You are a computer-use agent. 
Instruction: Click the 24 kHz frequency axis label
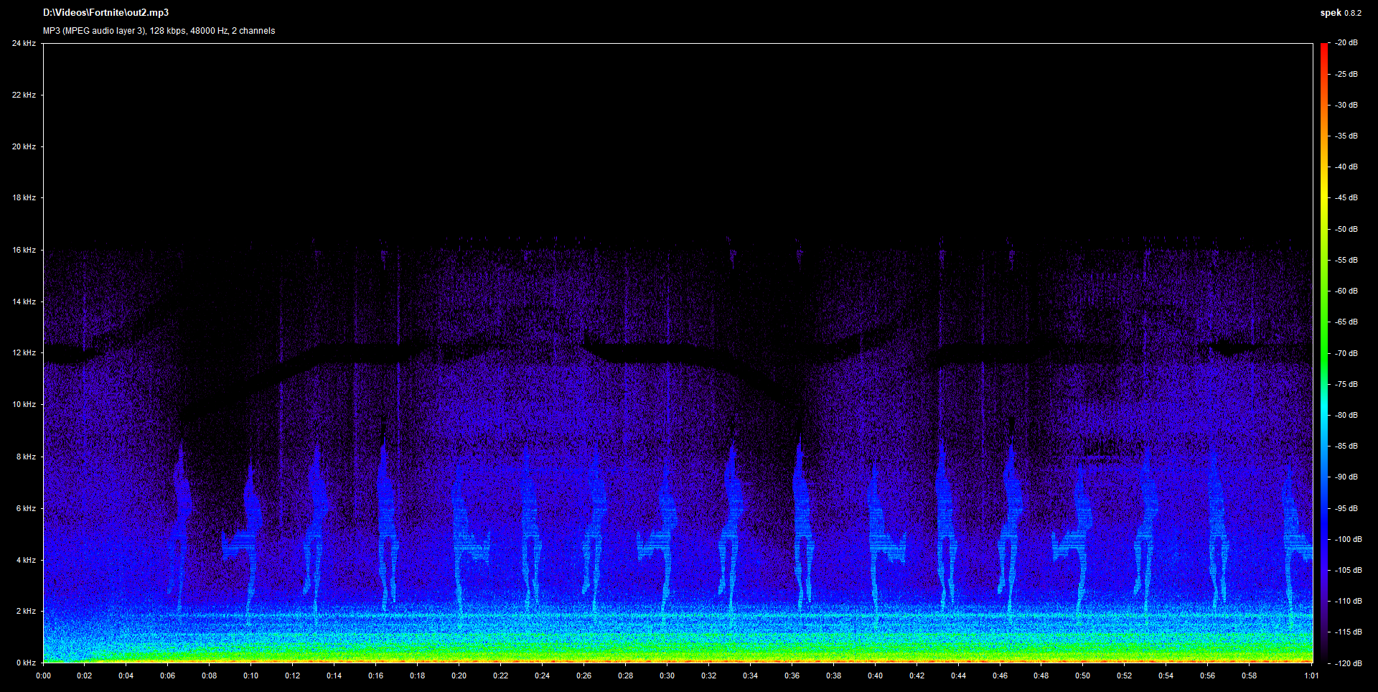(x=24, y=44)
